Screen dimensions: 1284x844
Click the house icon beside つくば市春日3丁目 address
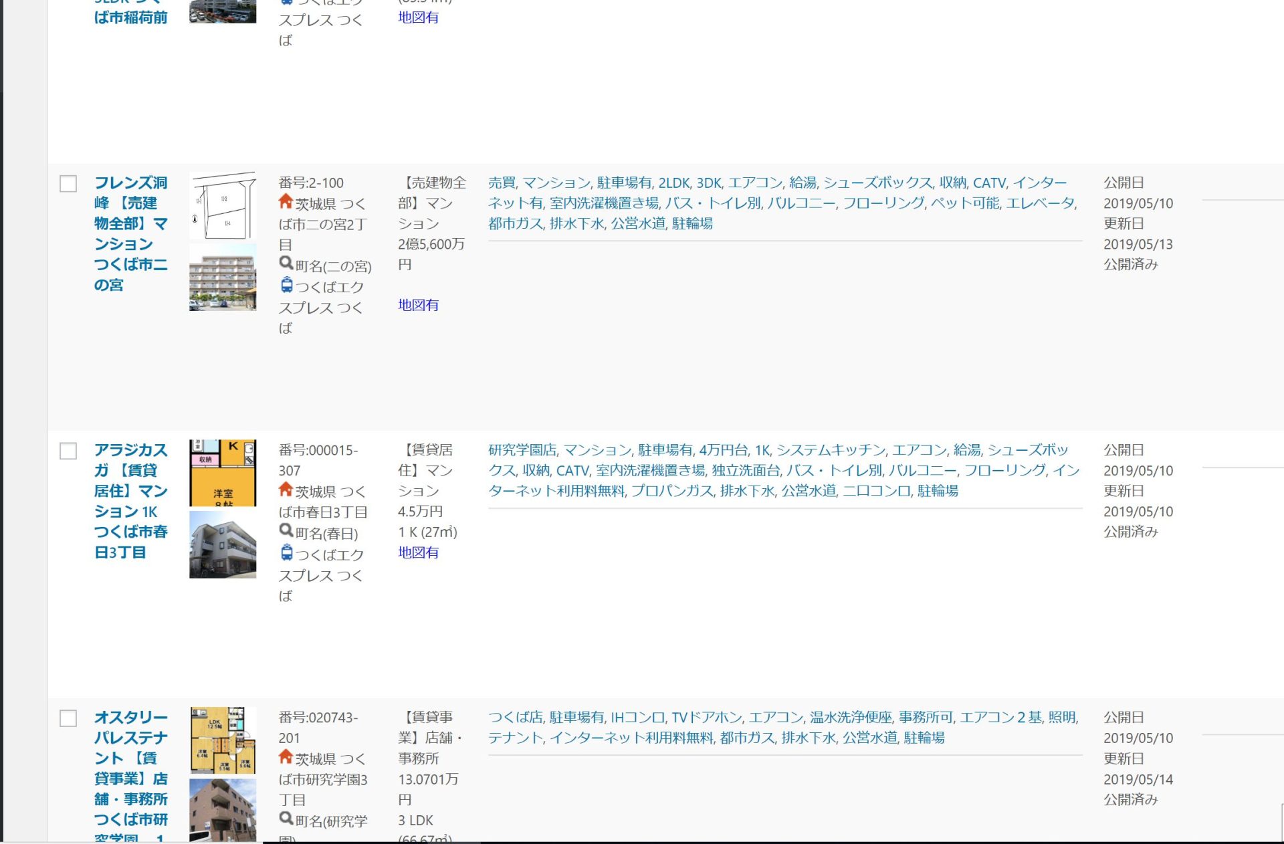286,490
